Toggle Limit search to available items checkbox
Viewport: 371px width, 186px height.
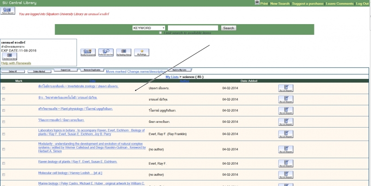tap(160, 32)
